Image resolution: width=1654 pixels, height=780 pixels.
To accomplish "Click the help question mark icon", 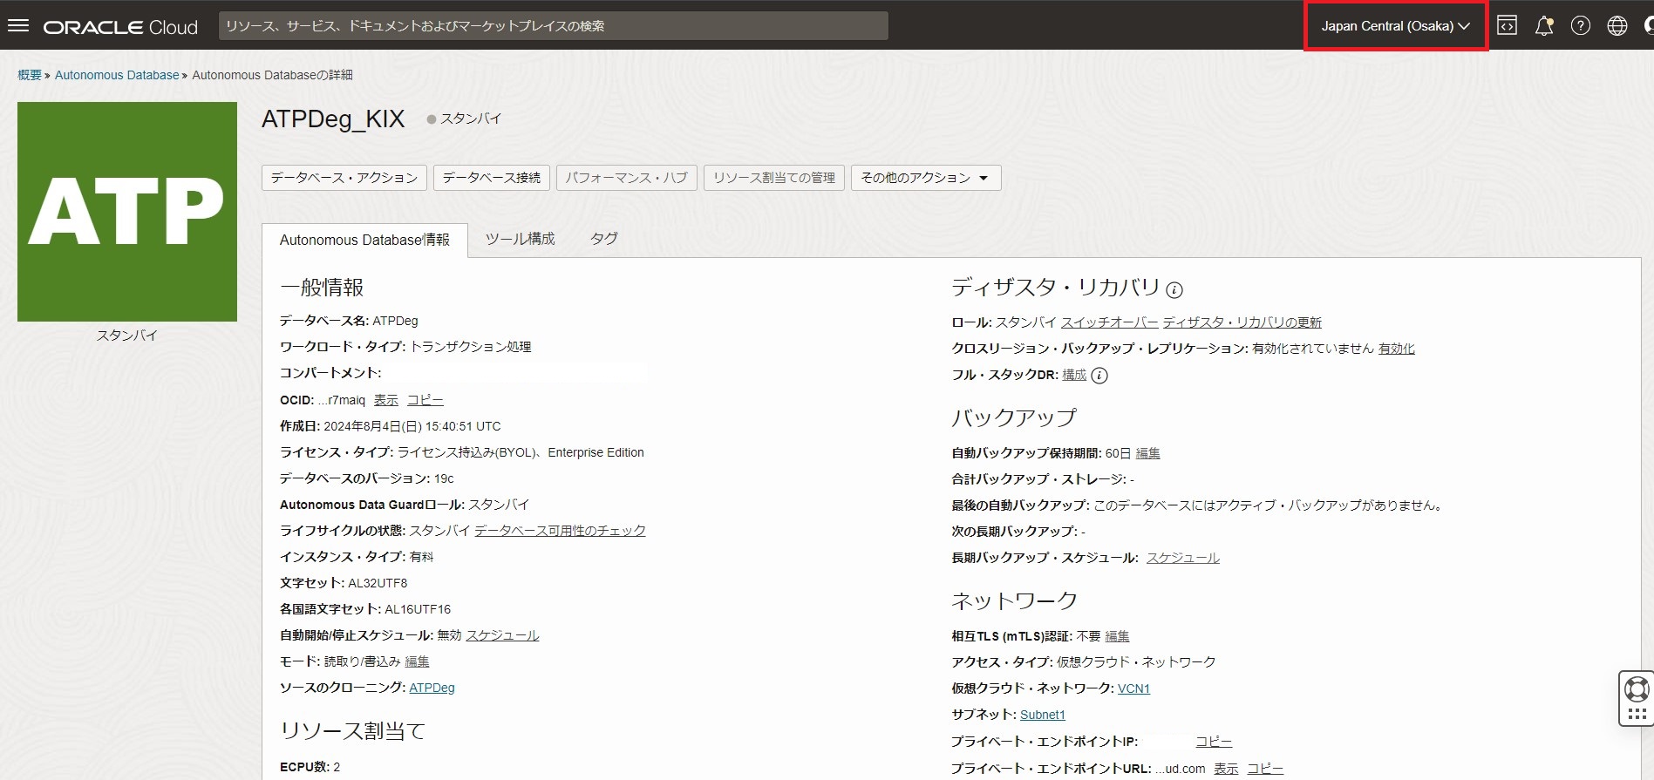I will tap(1580, 26).
